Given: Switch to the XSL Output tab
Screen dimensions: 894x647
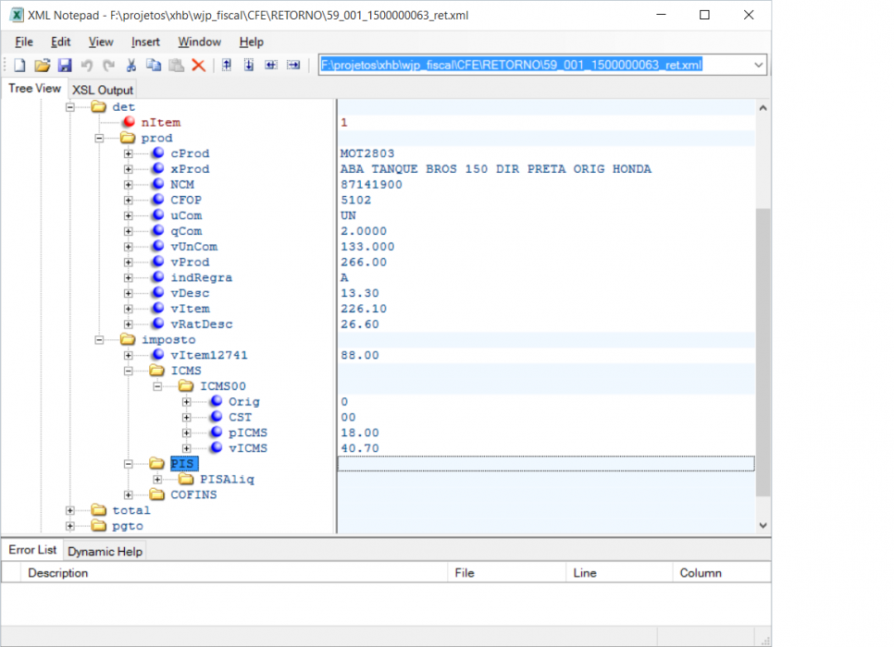Looking at the screenshot, I should click(x=103, y=90).
